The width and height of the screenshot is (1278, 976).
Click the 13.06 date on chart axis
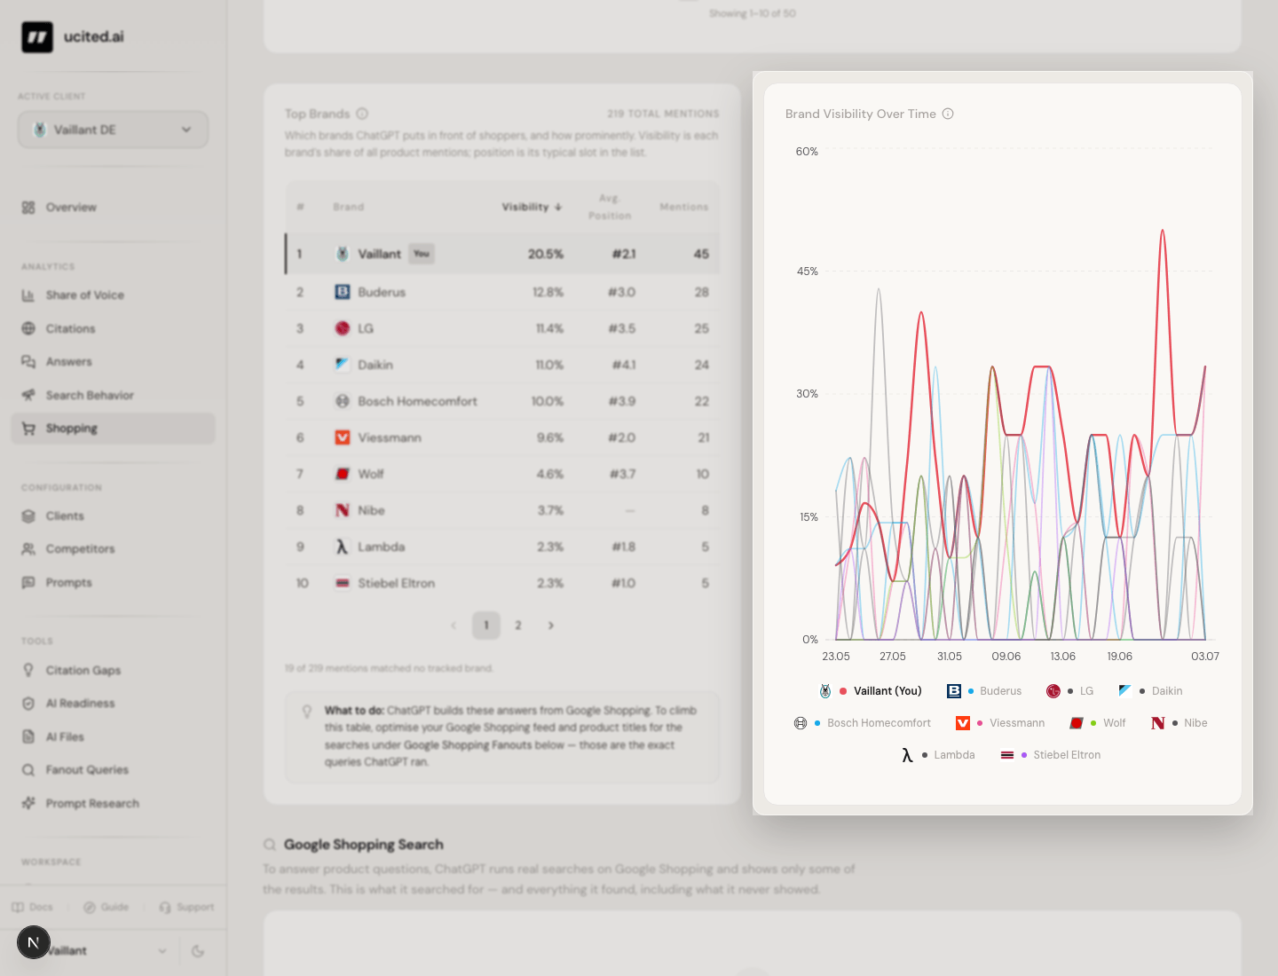tap(1063, 657)
